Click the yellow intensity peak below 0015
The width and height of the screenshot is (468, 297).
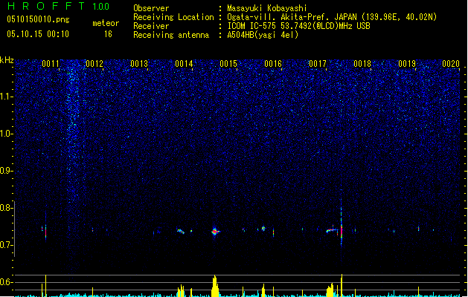tap(215, 286)
